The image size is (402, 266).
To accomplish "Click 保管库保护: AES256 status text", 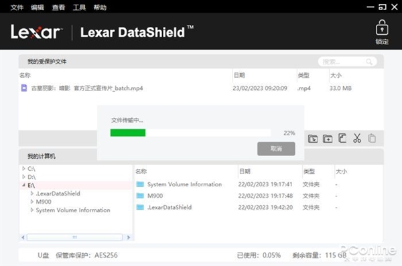I will [86, 255].
